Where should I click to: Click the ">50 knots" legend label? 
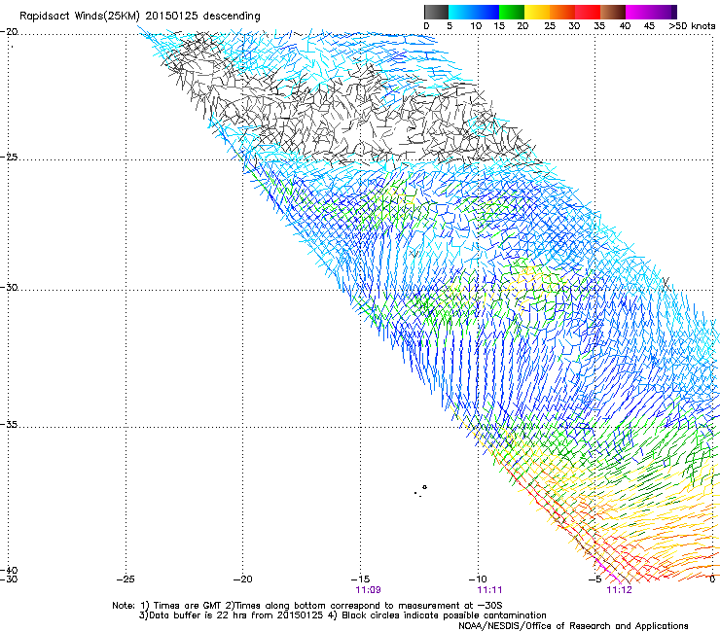click(693, 26)
